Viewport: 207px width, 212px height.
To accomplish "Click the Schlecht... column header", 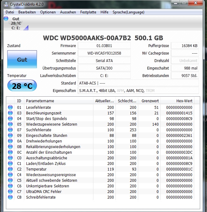I will click(127, 101).
